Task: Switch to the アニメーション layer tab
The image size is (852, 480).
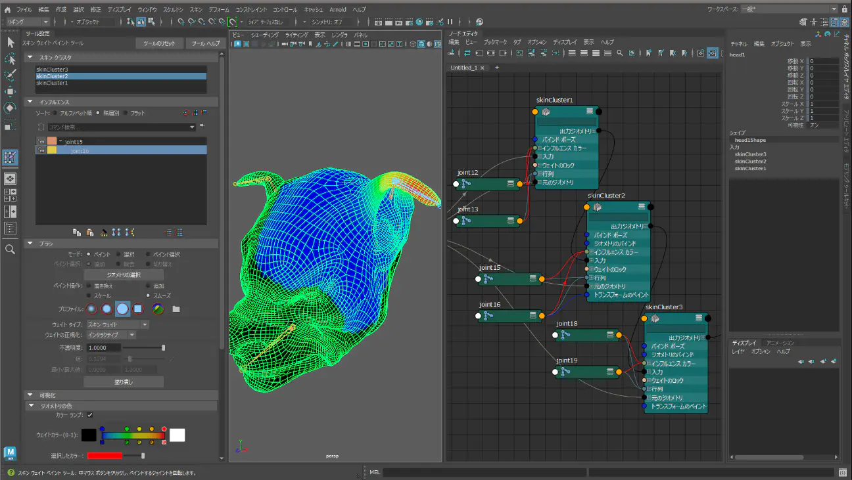Action: [x=780, y=343]
